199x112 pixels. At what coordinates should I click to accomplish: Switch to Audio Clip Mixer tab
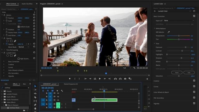pos(27,4)
